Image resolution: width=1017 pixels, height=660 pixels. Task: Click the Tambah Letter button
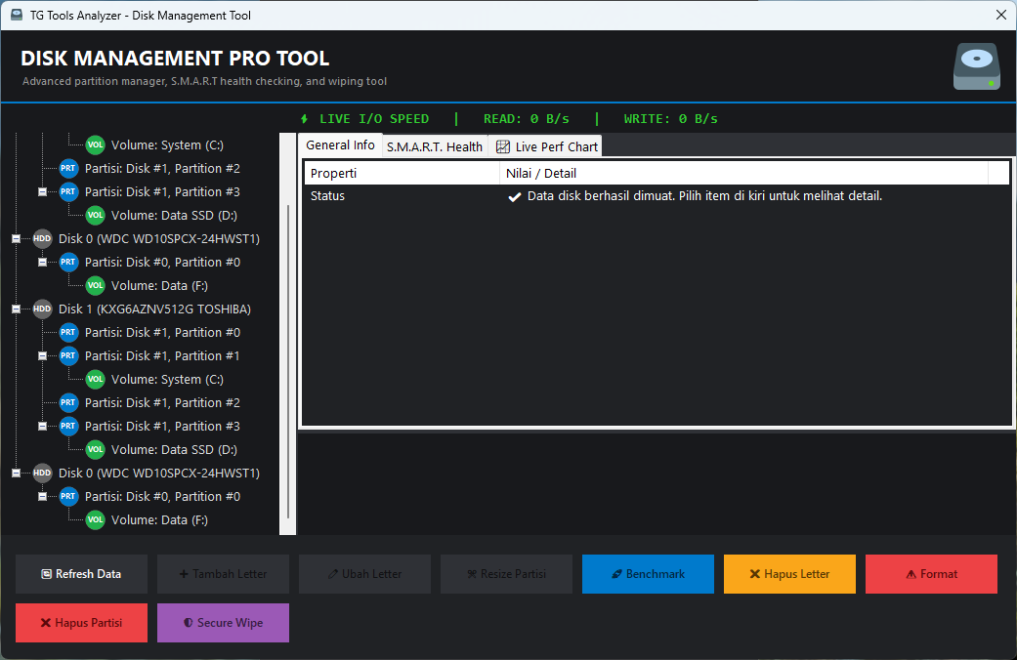223,574
